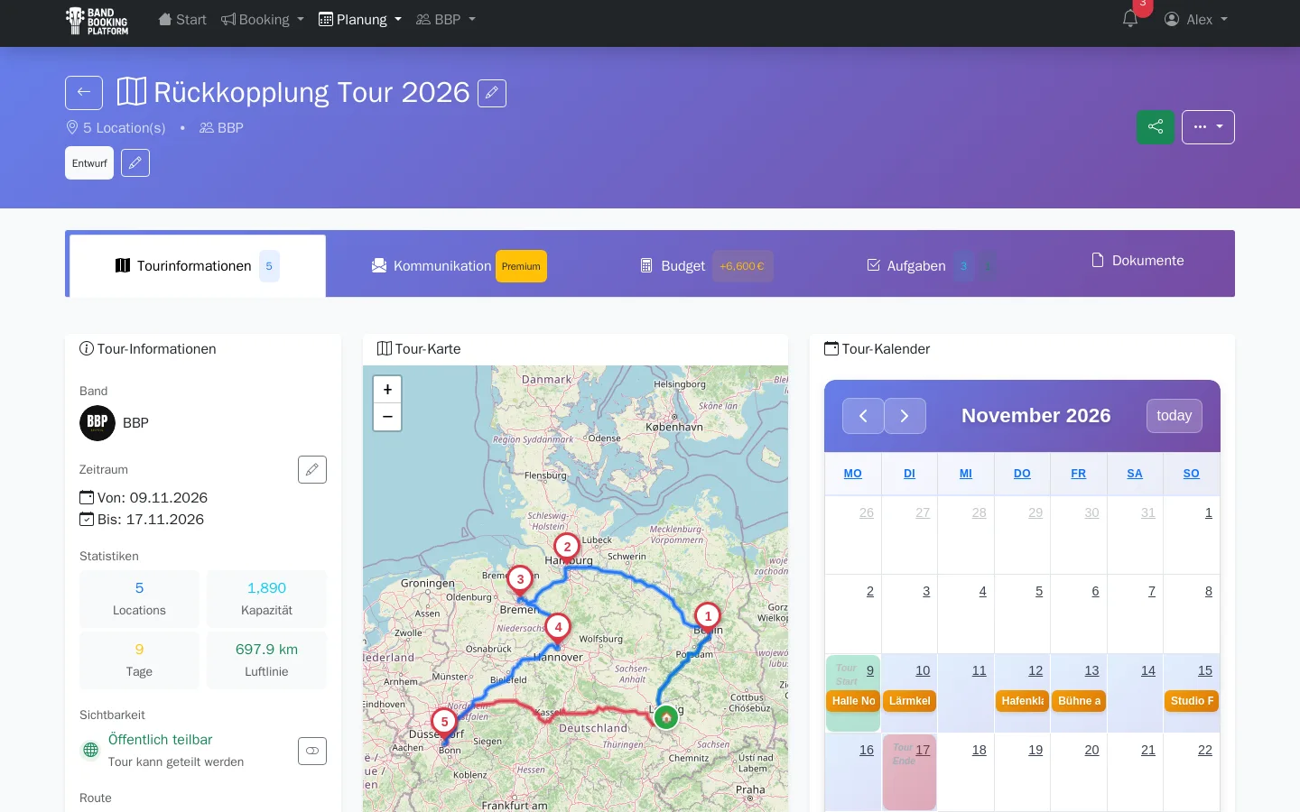Image resolution: width=1300 pixels, height=812 pixels.
Task: Click map marker number 4 near Hannover
Action: (x=558, y=628)
